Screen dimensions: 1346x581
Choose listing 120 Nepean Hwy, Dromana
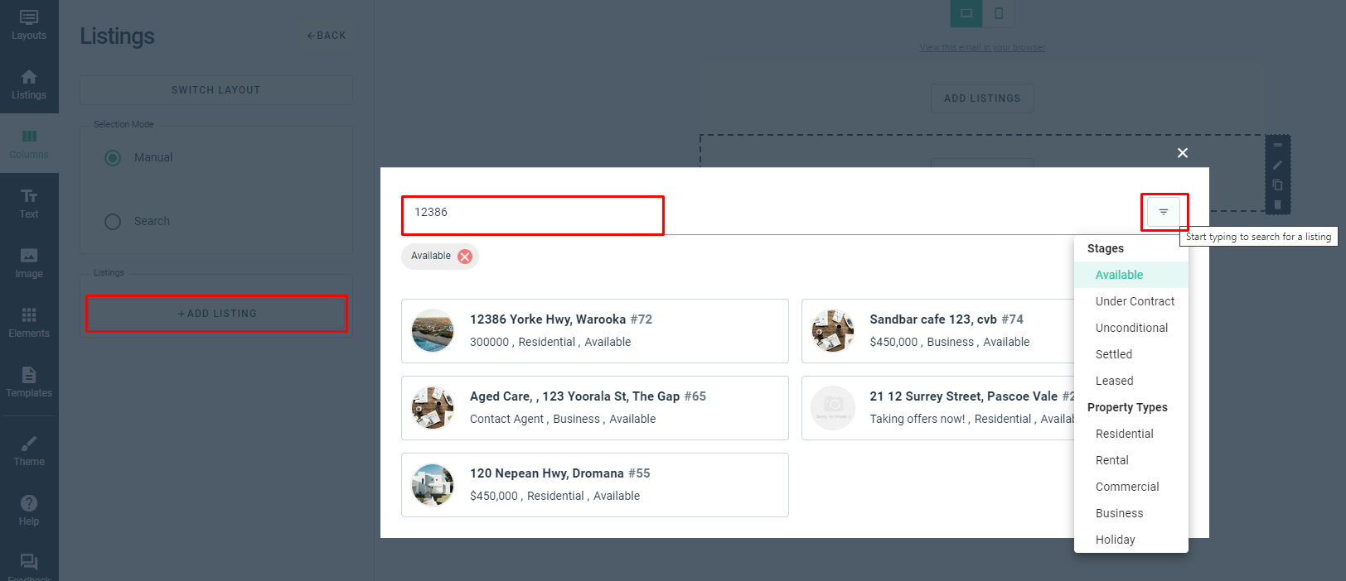pyautogui.click(x=595, y=485)
